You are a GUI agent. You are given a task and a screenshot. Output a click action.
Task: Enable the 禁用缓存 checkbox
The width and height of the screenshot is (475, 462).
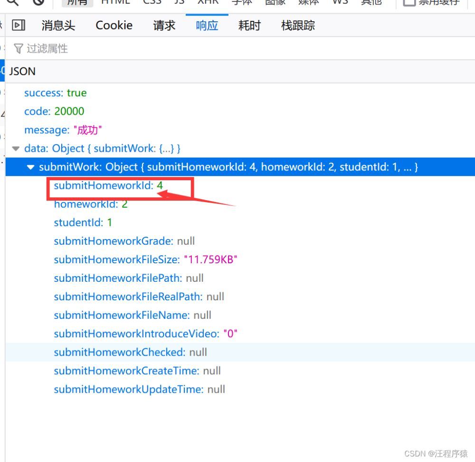click(x=409, y=2)
